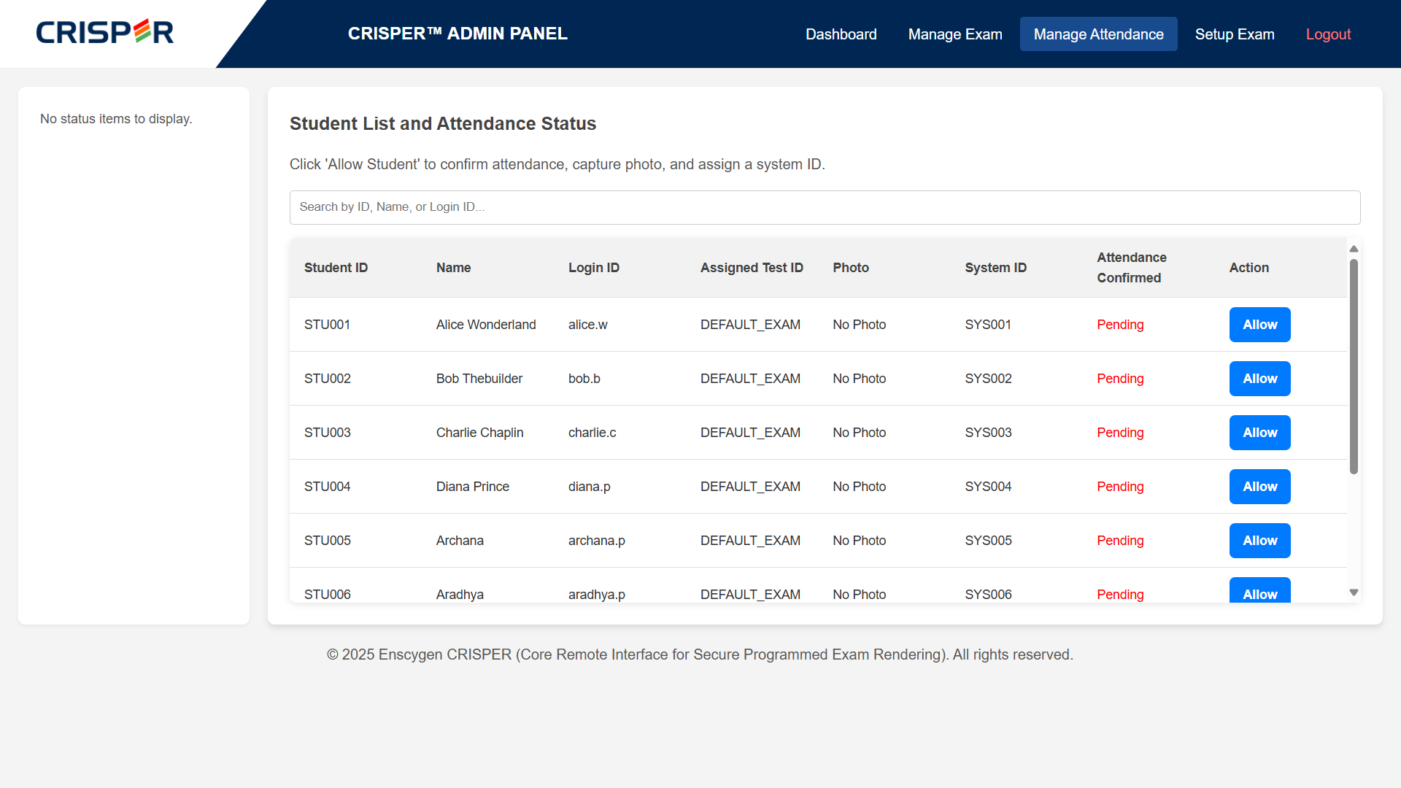Click Pending status in Diana Prince's row
Image resolution: width=1401 pixels, height=788 pixels.
click(x=1120, y=487)
